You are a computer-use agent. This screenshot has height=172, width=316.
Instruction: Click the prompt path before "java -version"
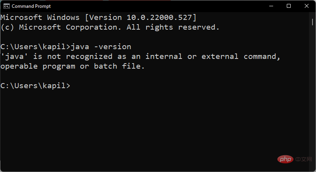pos(35,47)
